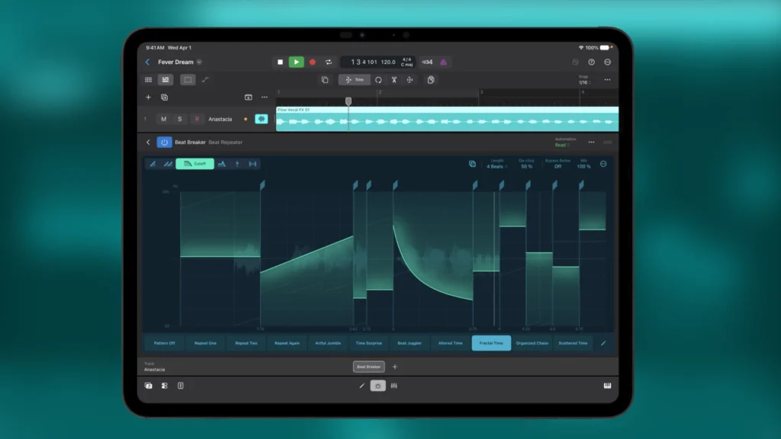Toggle the Beat Breaker power button

(x=165, y=143)
